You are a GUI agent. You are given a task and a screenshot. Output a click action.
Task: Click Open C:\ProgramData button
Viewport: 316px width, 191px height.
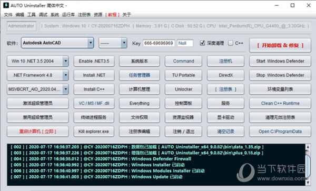(280, 132)
